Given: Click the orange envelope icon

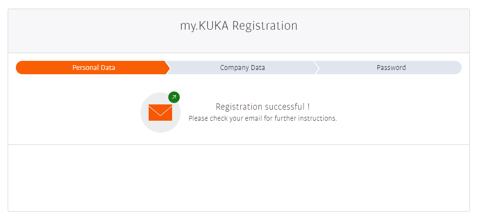Looking at the screenshot, I should pos(160,113).
